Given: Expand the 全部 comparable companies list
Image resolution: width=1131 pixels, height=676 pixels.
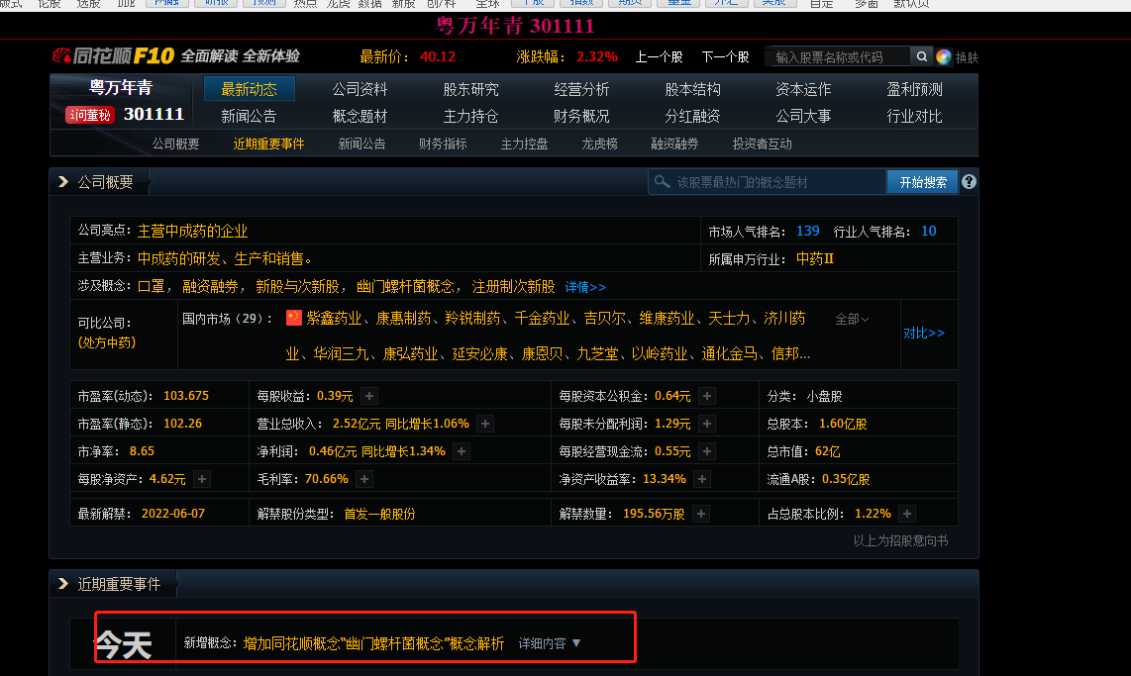Looking at the screenshot, I should 852,319.
